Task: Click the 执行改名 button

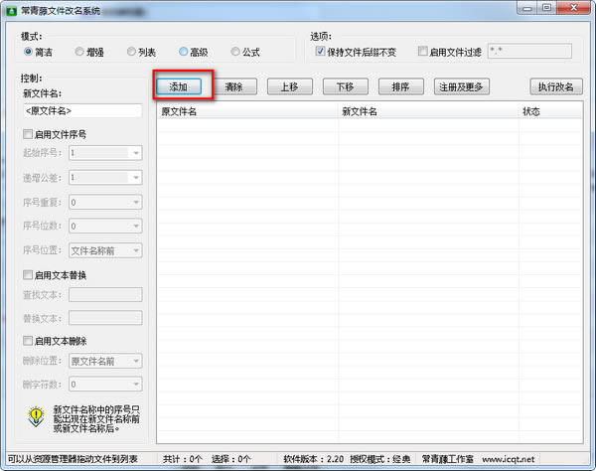Action: pos(556,86)
